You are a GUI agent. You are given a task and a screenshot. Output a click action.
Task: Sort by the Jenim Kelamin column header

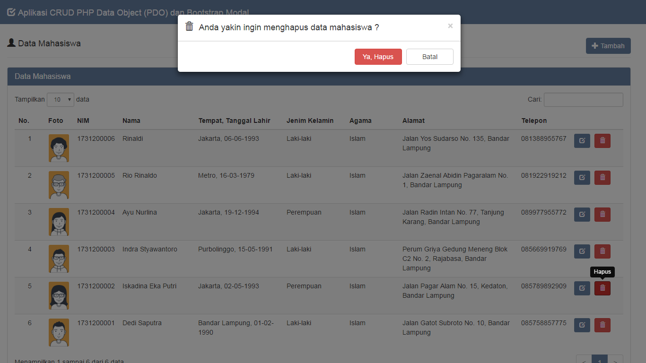pos(310,121)
